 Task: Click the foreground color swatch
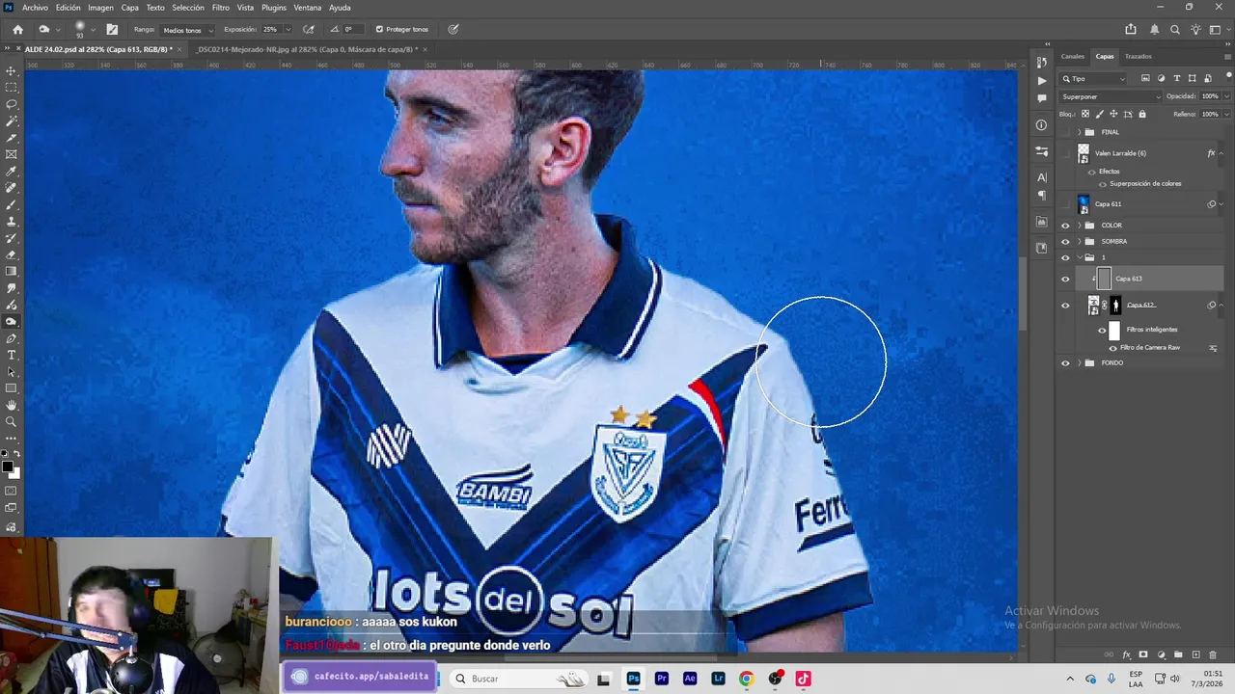point(8,467)
